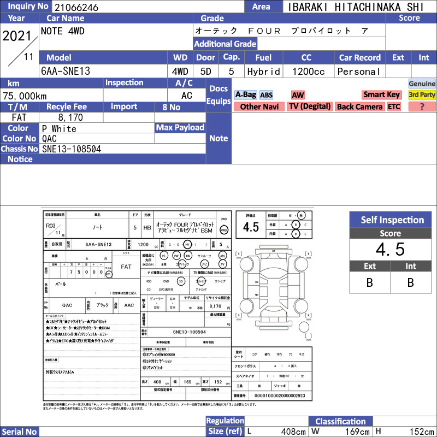Select inquiry number 21066246

(x=76, y=7)
